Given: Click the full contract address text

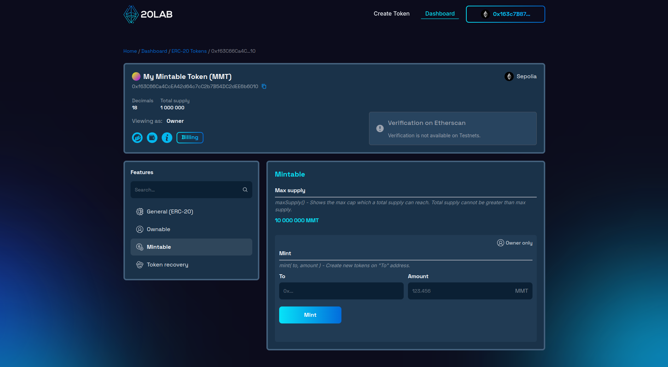Looking at the screenshot, I should pos(195,86).
